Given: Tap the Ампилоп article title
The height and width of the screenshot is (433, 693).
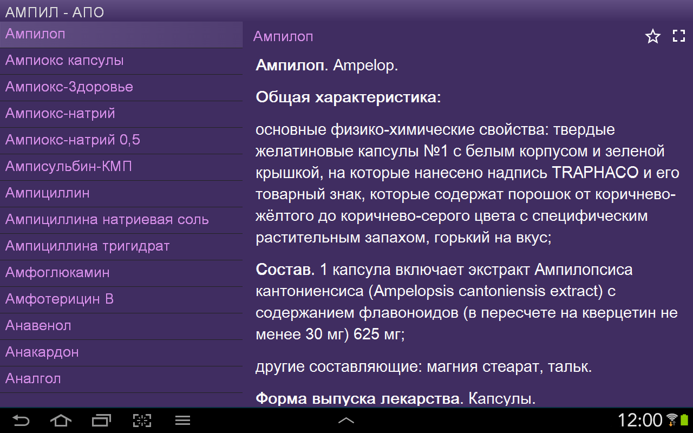Looking at the screenshot, I should point(283,37).
